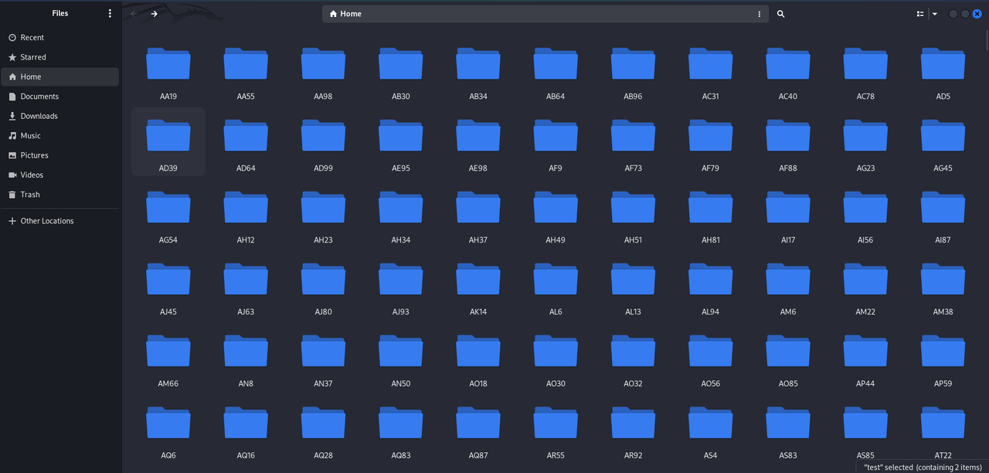The image size is (989, 473).
Task: Select the AG54 folder icon
Action: pyautogui.click(x=168, y=207)
